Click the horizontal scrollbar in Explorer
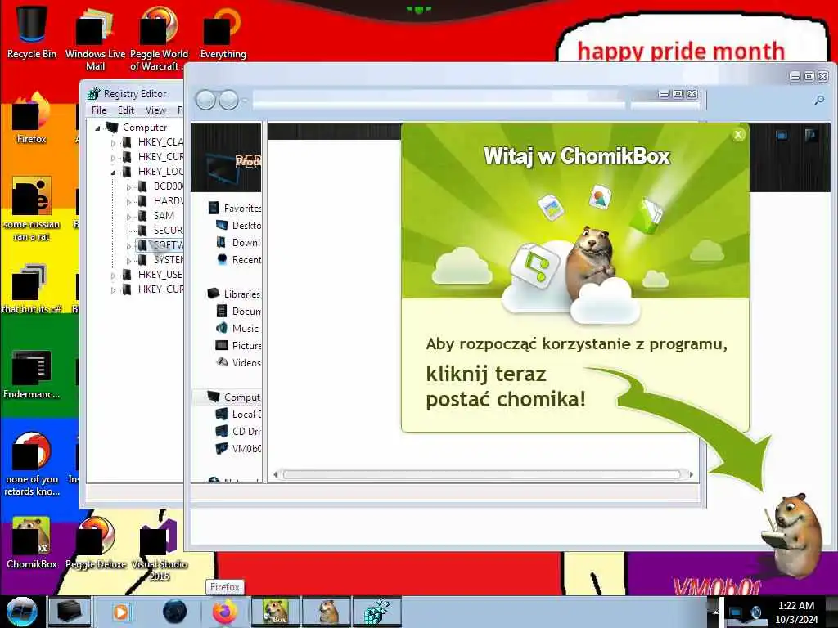 pos(481,474)
